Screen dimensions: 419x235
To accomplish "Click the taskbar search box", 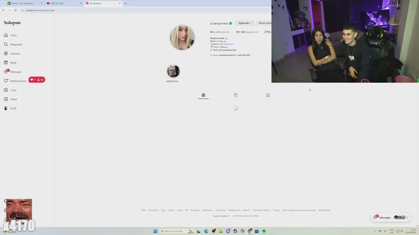I will coord(177,231).
